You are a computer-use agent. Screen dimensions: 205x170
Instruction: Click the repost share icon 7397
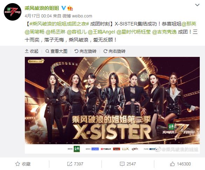(x=75, y=164)
